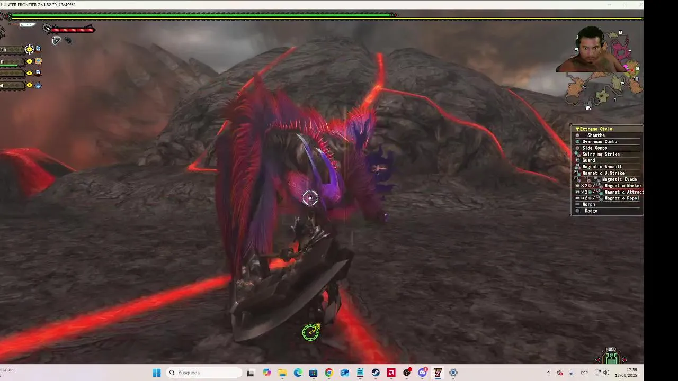Open OBS Studio from the taskbar
The height and width of the screenshot is (381, 678).
[407, 373]
